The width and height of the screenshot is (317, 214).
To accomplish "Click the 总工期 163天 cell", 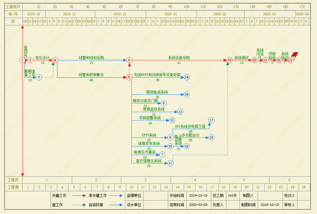I will point(232,196).
